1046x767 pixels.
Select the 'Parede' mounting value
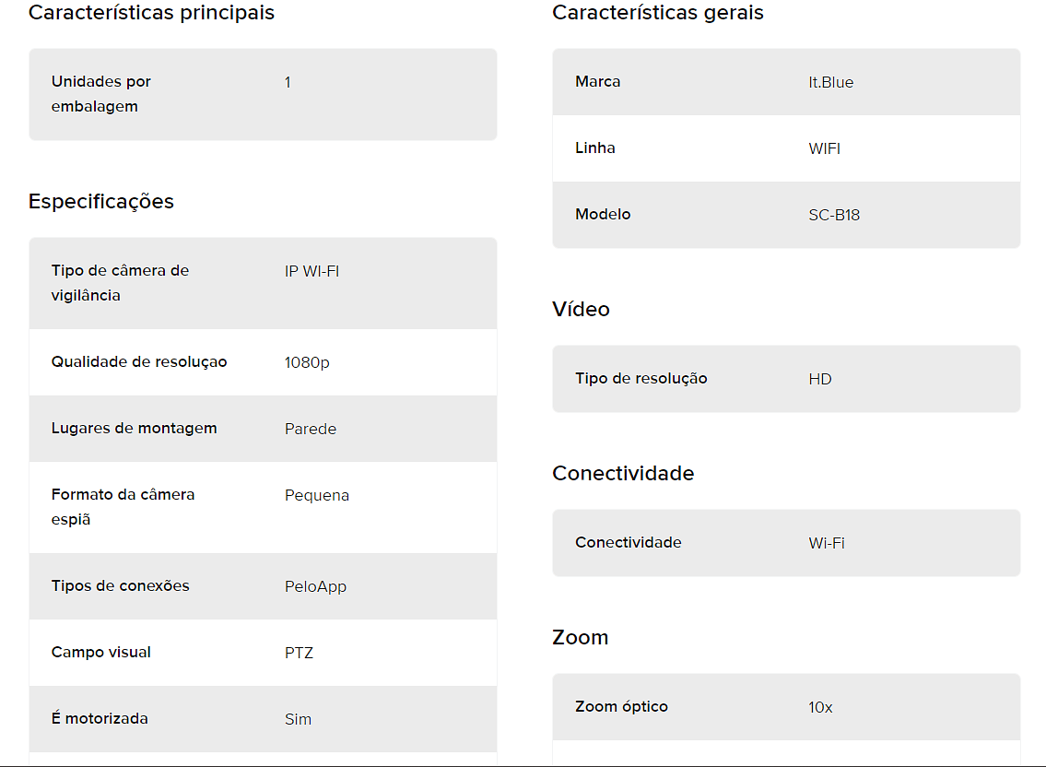click(x=311, y=429)
